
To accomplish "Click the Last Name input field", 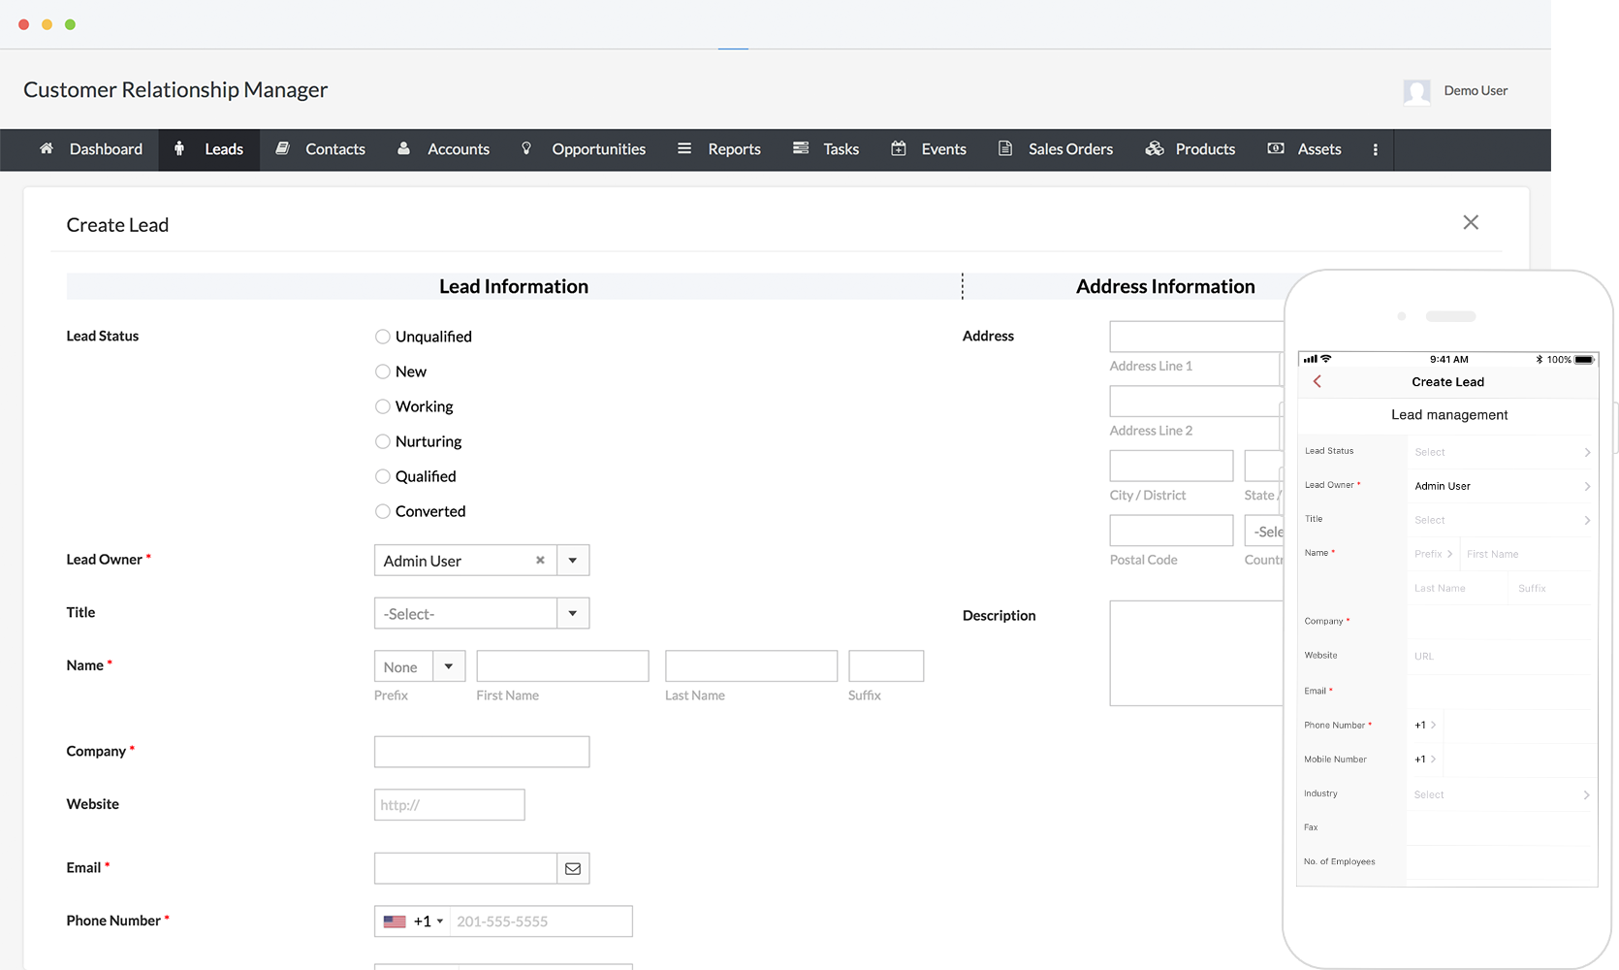I will click(751, 666).
